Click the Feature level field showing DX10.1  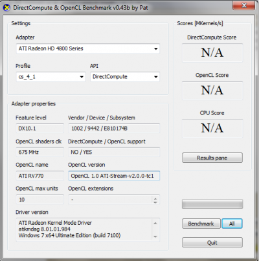(x=40, y=129)
